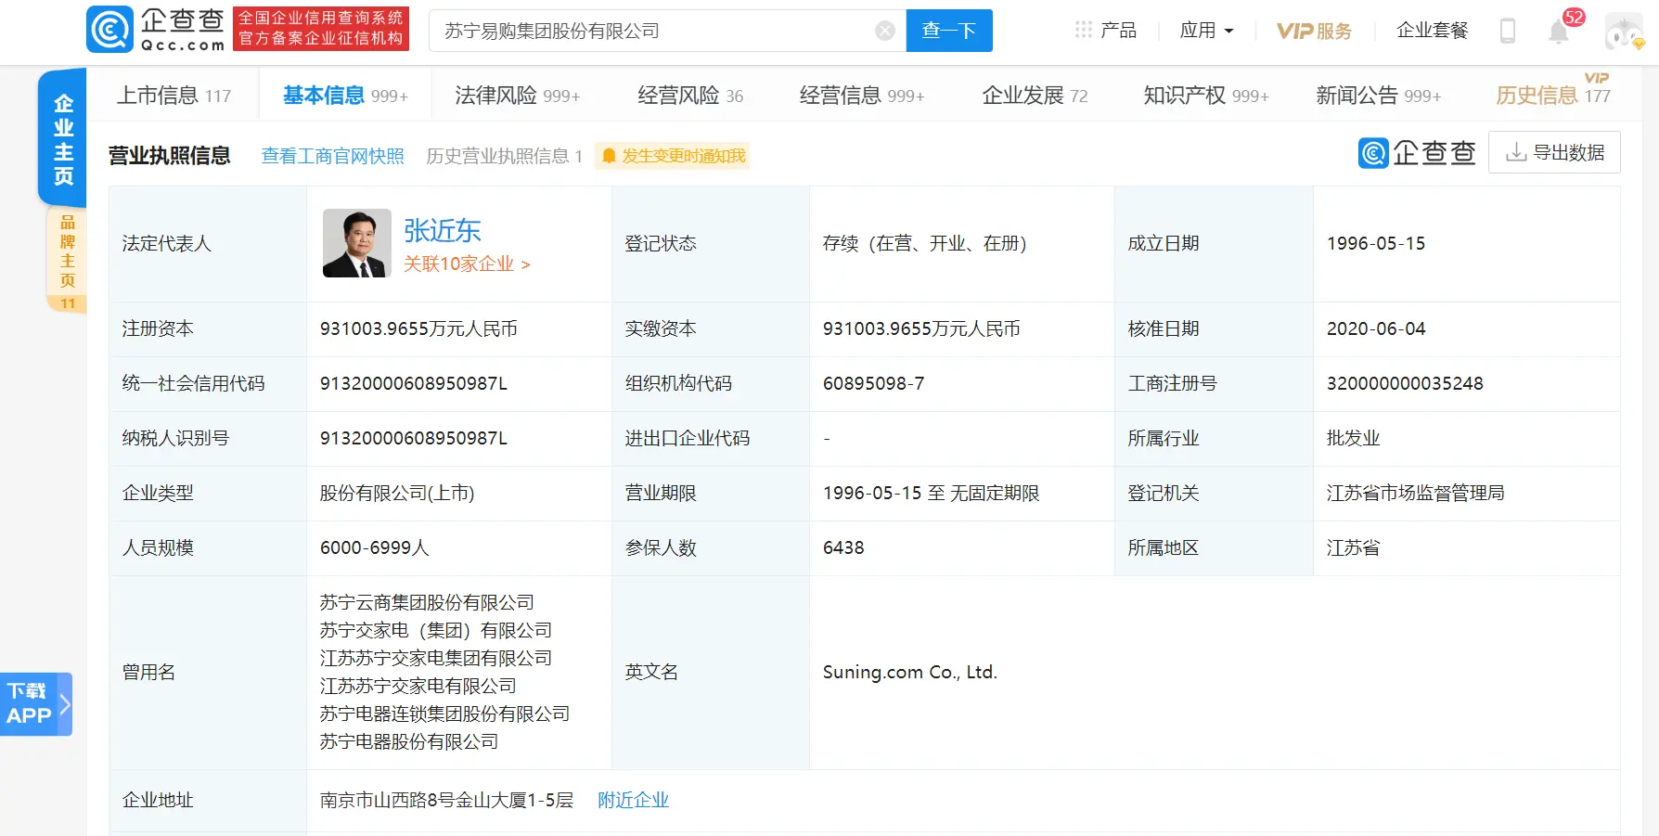The width and height of the screenshot is (1659, 836).
Task: Select former name 苏宁电器股份有限公司
Action: pos(409,741)
